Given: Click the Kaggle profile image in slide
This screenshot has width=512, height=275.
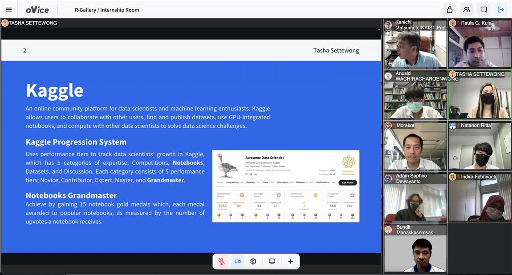Looking at the screenshot, I should click(x=285, y=186).
